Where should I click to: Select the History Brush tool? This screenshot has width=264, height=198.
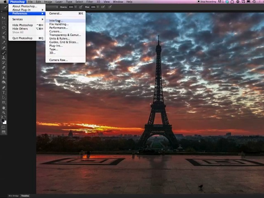[4, 62]
